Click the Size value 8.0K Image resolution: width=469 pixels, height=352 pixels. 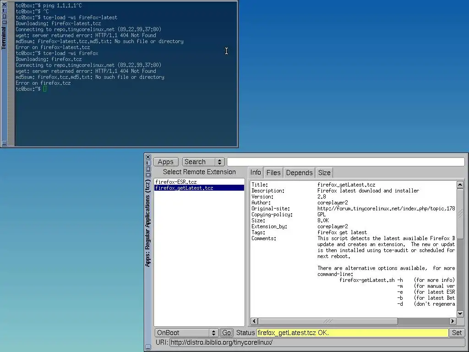[x=323, y=220]
